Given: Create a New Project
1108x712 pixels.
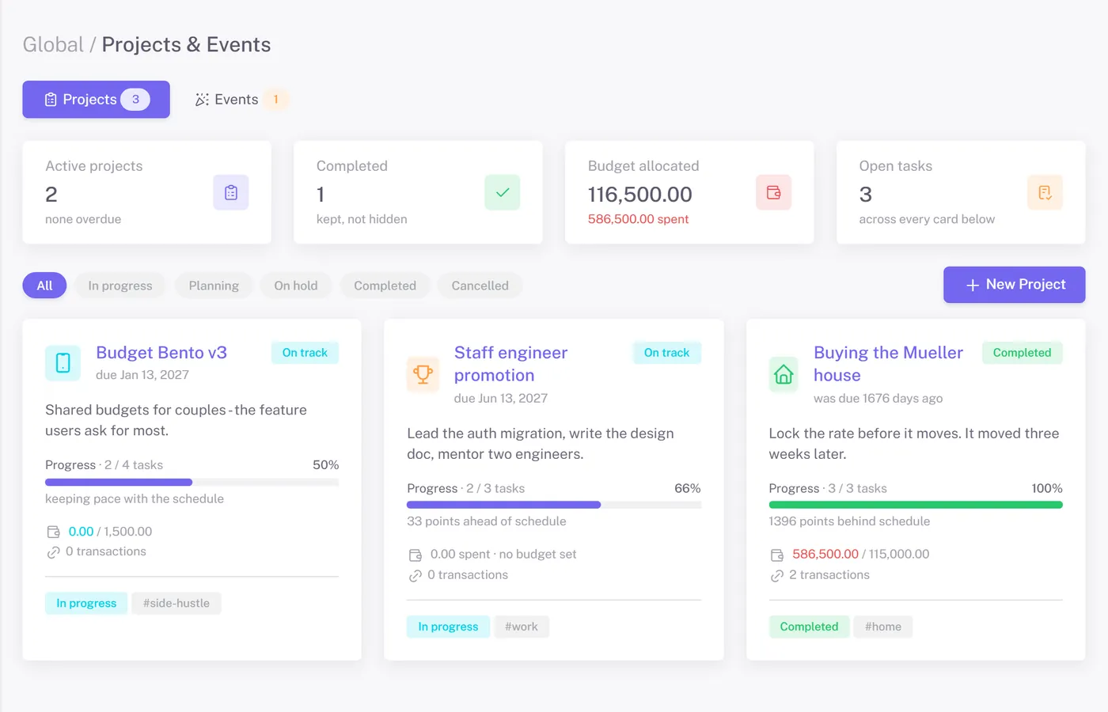Looking at the screenshot, I should (x=1014, y=285).
